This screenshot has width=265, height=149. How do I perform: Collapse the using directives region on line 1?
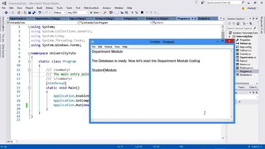pyautogui.click(x=29, y=27)
